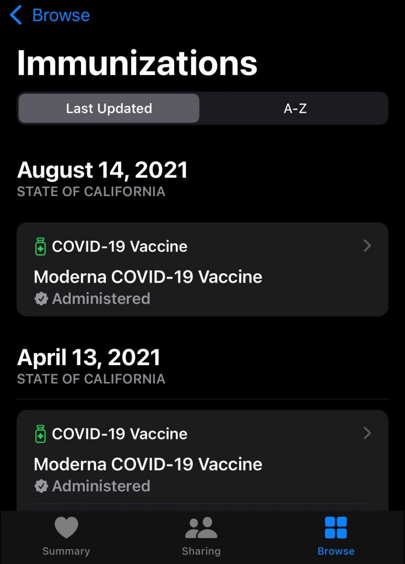Open the August Moderna COVID-19 Vaccine entry

(148, 276)
